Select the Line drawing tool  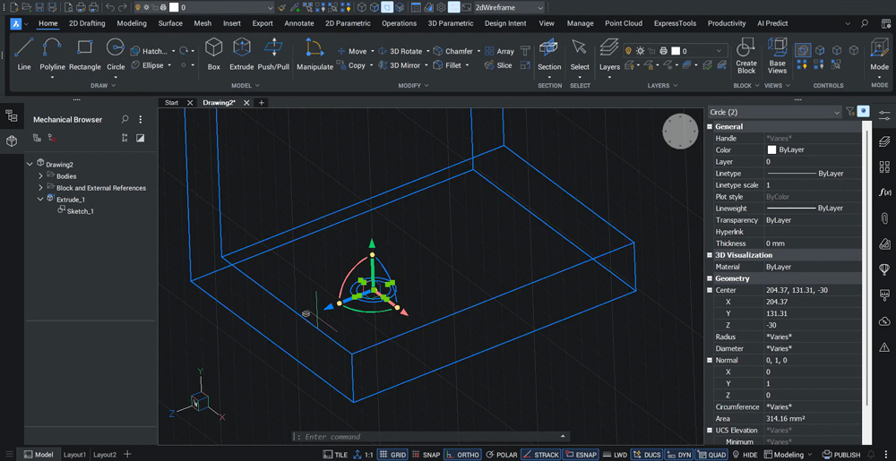(x=24, y=55)
